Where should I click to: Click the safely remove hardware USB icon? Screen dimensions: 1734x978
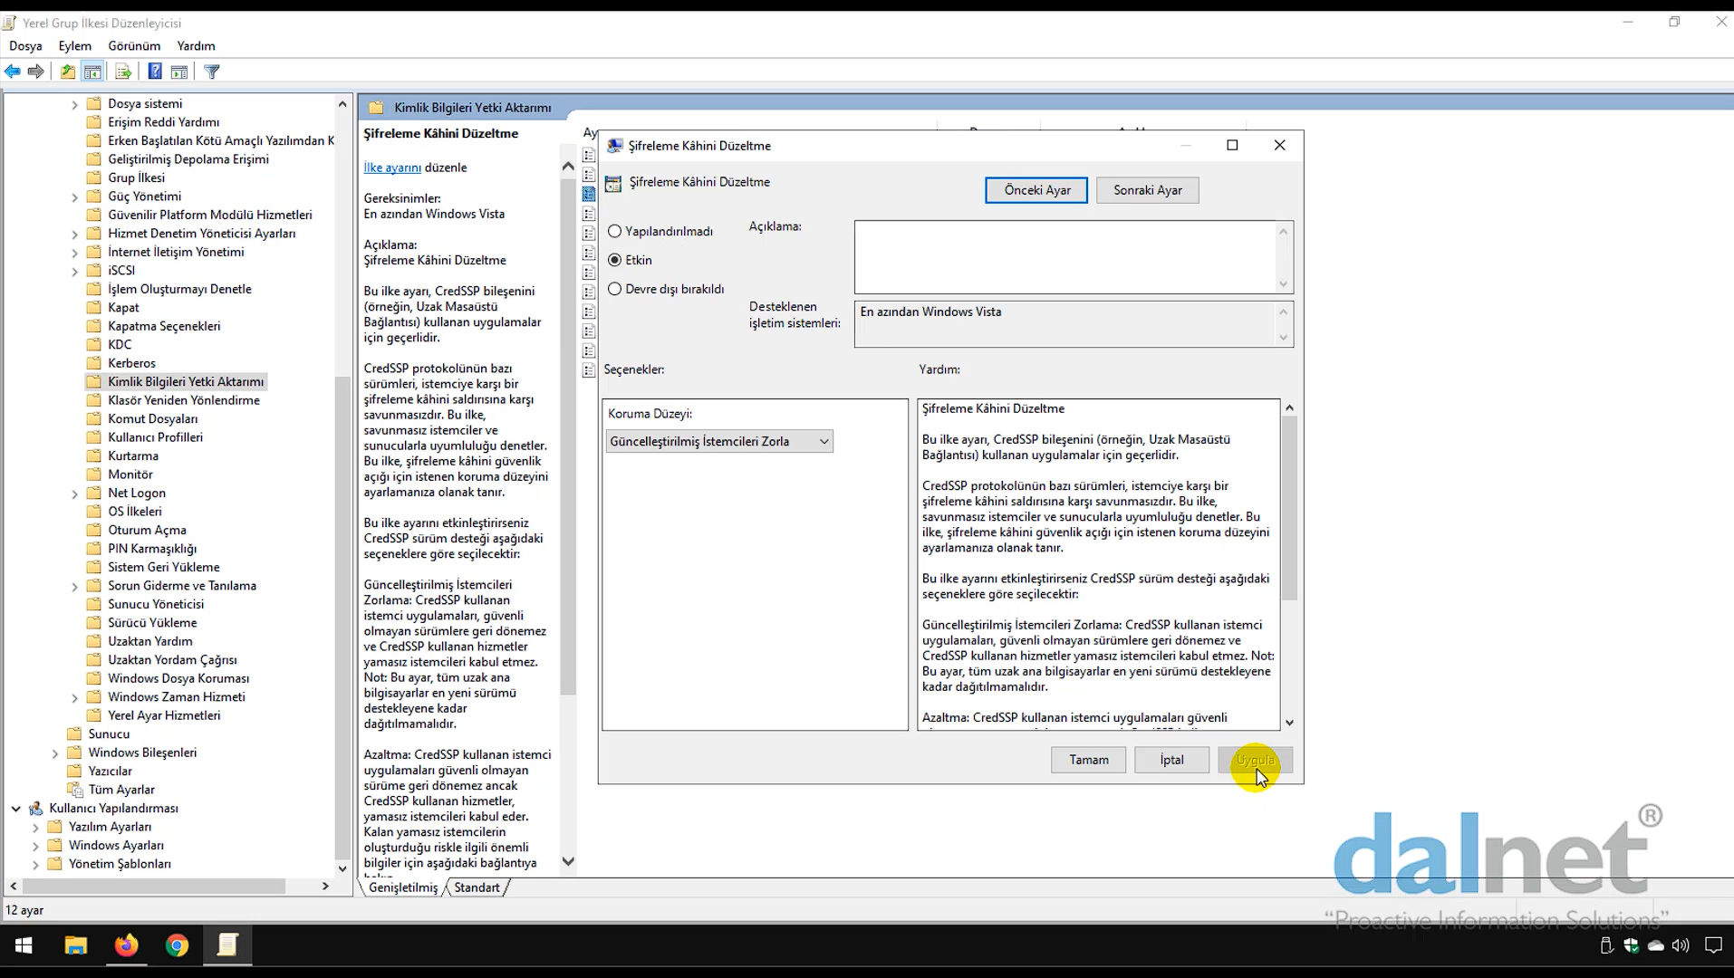(x=1606, y=945)
